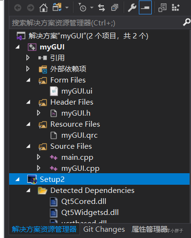
Task: Toggle the preview selected items button
Action: point(145,8)
